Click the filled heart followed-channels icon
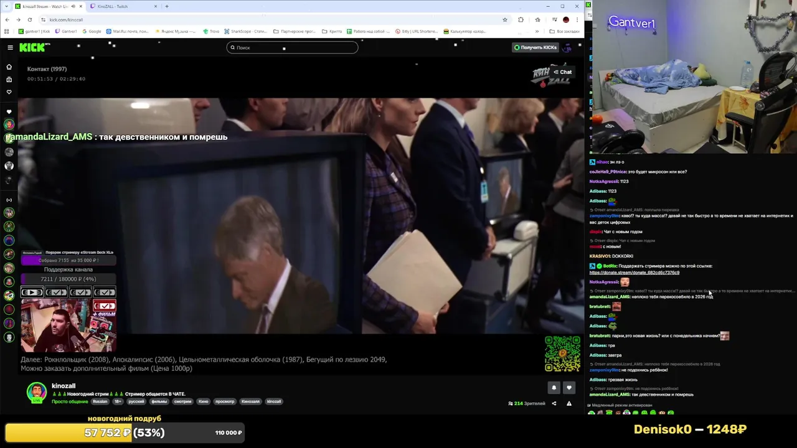This screenshot has height=448, width=797. click(9, 111)
